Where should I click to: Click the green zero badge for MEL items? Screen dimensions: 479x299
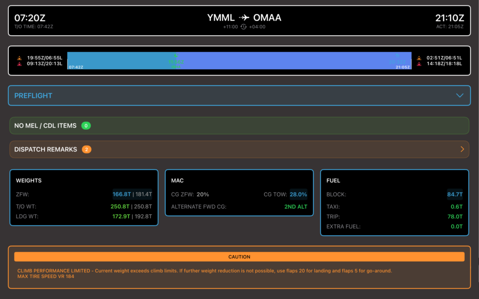(86, 126)
